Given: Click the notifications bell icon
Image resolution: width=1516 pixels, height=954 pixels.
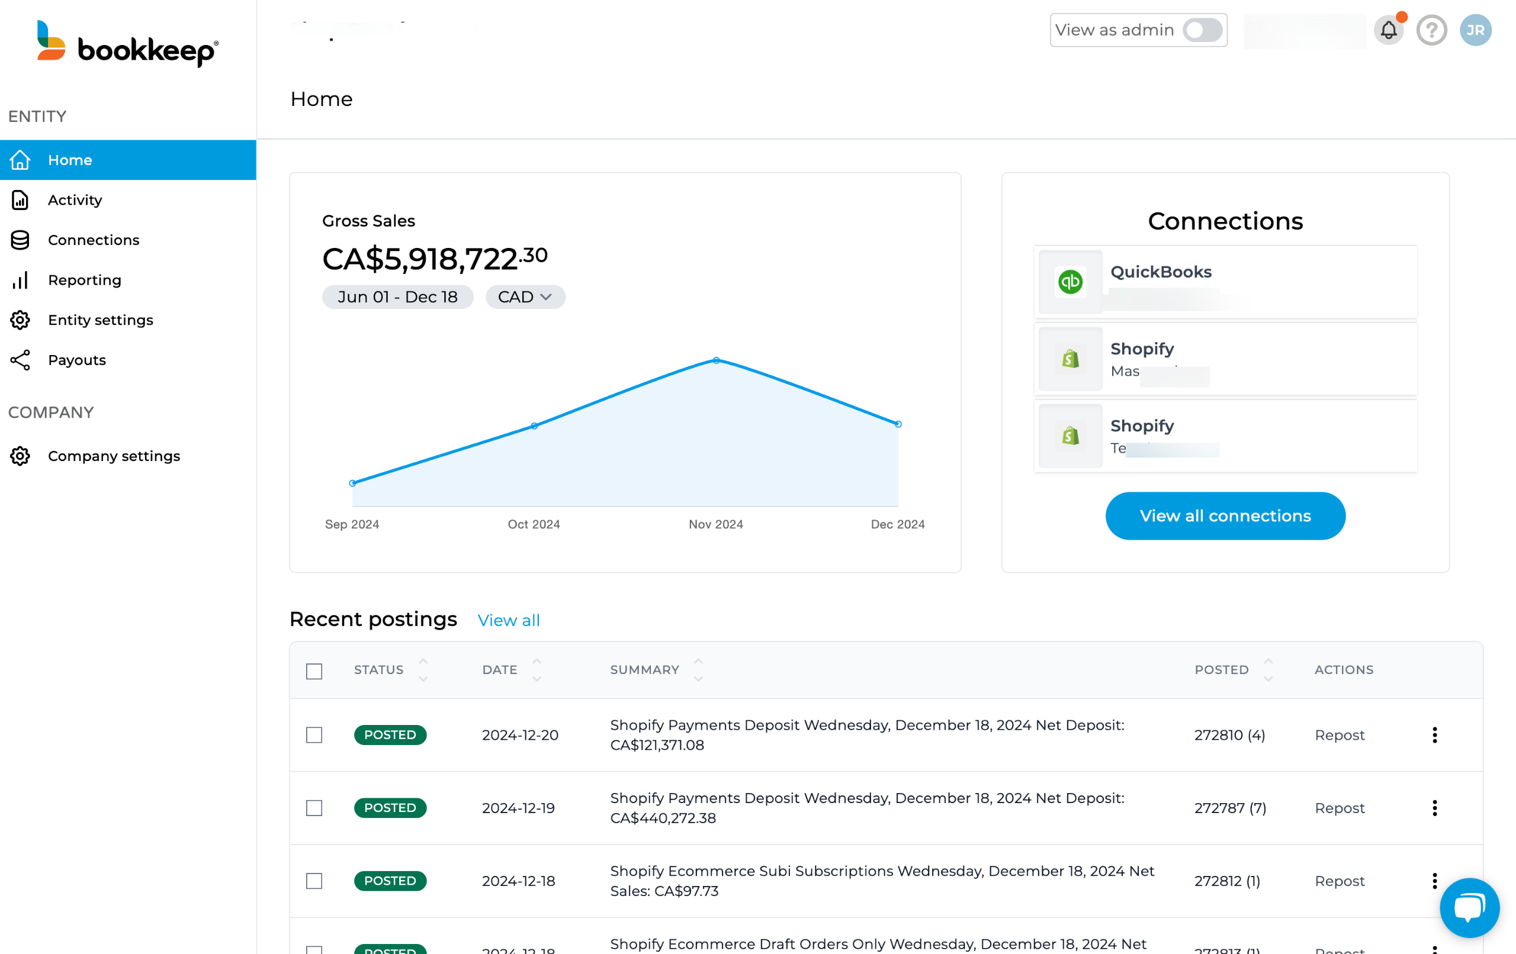Looking at the screenshot, I should coord(1388,30).
